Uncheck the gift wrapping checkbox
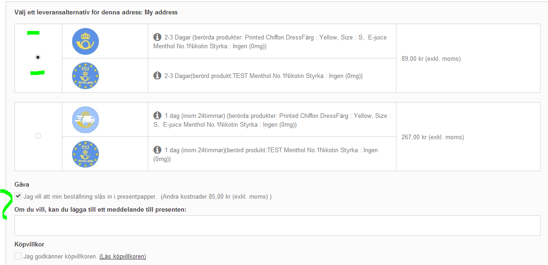The image size is (548, 265). point(18,196)
